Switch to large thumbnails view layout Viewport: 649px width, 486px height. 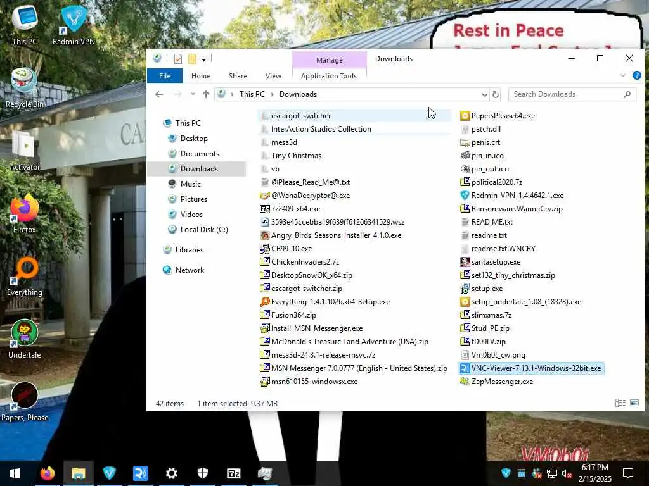tap(634, 403)
